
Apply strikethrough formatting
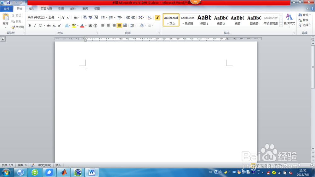click(x=49, y=26)
